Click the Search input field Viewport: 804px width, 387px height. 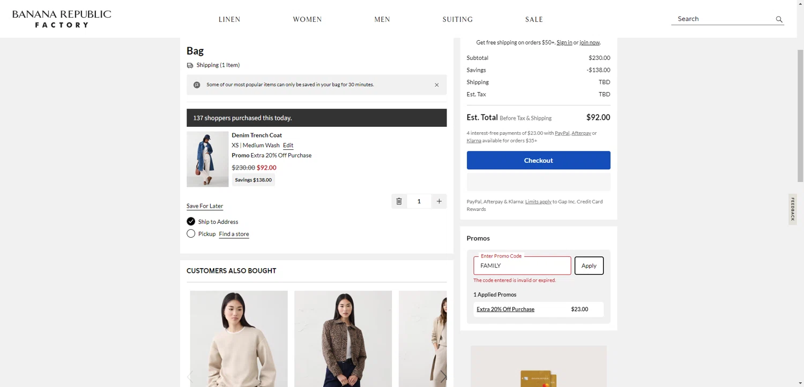723,19
